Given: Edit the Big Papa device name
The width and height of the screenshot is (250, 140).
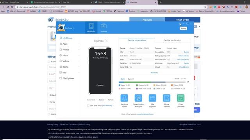Looking at the screenshot, I should [x=106, y=41].
